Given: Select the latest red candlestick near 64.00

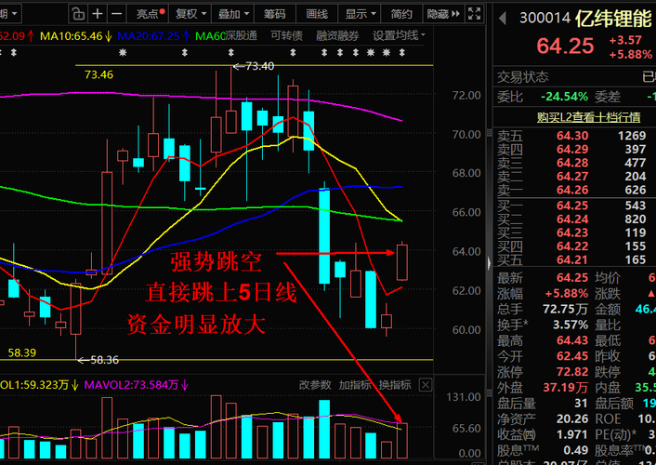Looking at the screenshot, I should point(402,262).
